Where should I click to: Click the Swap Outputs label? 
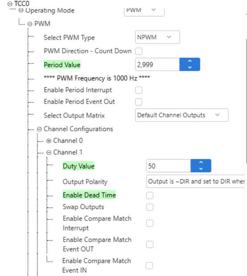point(83,207)
